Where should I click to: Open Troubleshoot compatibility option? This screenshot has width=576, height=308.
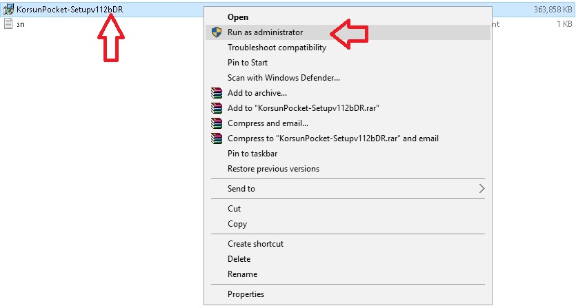point(277,48)
